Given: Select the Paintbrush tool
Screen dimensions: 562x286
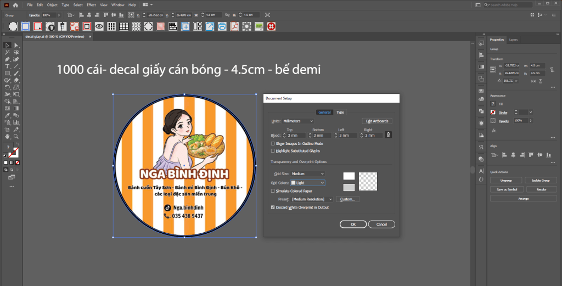Looking at the screenshot, I should tap(16, 73).
